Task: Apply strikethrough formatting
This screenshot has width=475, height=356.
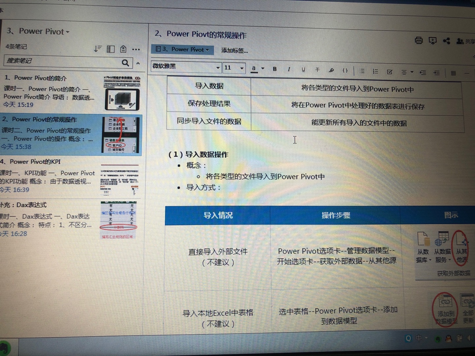Action: tap(317, 70)
